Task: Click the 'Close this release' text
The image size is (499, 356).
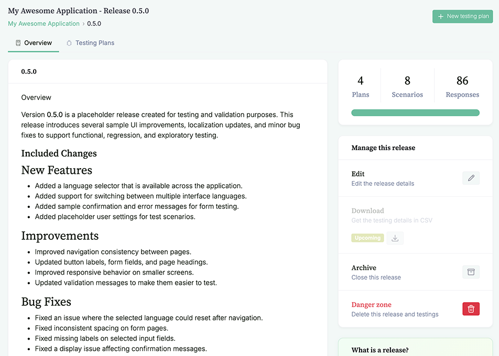Action: pyautogui.click(x=376, y=277)
